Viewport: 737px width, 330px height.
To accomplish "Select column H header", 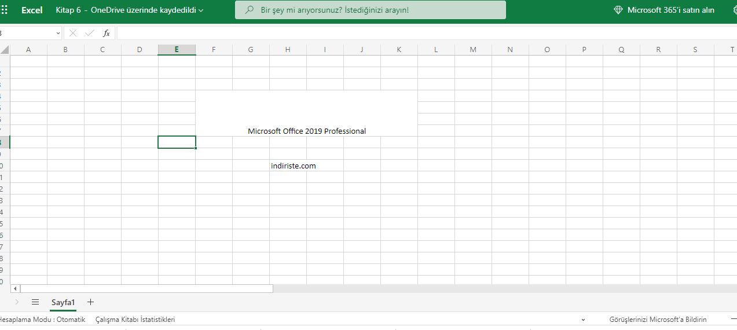I will (288, 50).
